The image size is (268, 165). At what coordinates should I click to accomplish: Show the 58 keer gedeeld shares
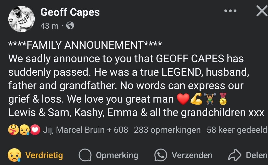[x=237, y=130]
